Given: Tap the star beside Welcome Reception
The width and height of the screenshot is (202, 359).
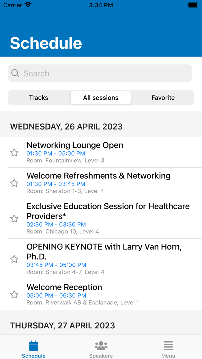Looking at the screenshot, I should (x=14, y=294).
